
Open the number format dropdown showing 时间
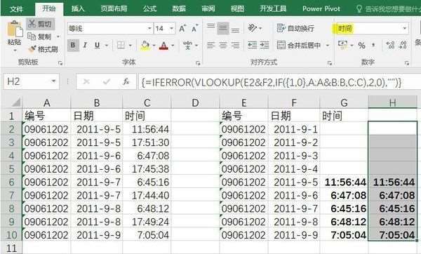pyautogui.click(x=404, y=28)
